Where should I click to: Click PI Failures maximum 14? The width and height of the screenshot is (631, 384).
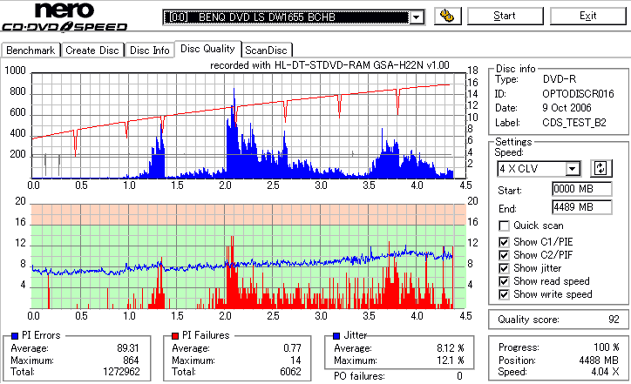coord(295,360)
